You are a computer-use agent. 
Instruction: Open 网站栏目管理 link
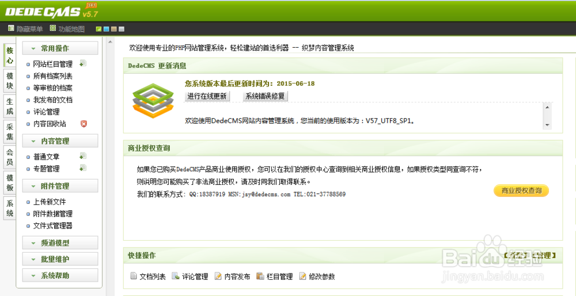click(x=53, y=64)
